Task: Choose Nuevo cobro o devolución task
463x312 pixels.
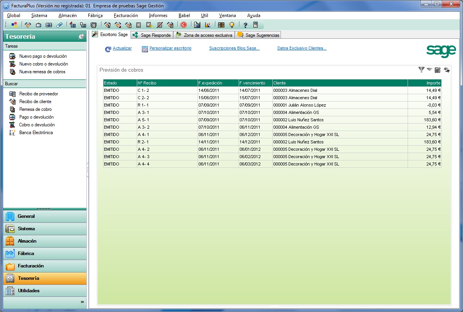Action: (x=43, y=64)
